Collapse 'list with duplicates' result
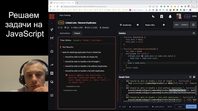The height and width of the screenshot is (111, 198). [64, 71]
